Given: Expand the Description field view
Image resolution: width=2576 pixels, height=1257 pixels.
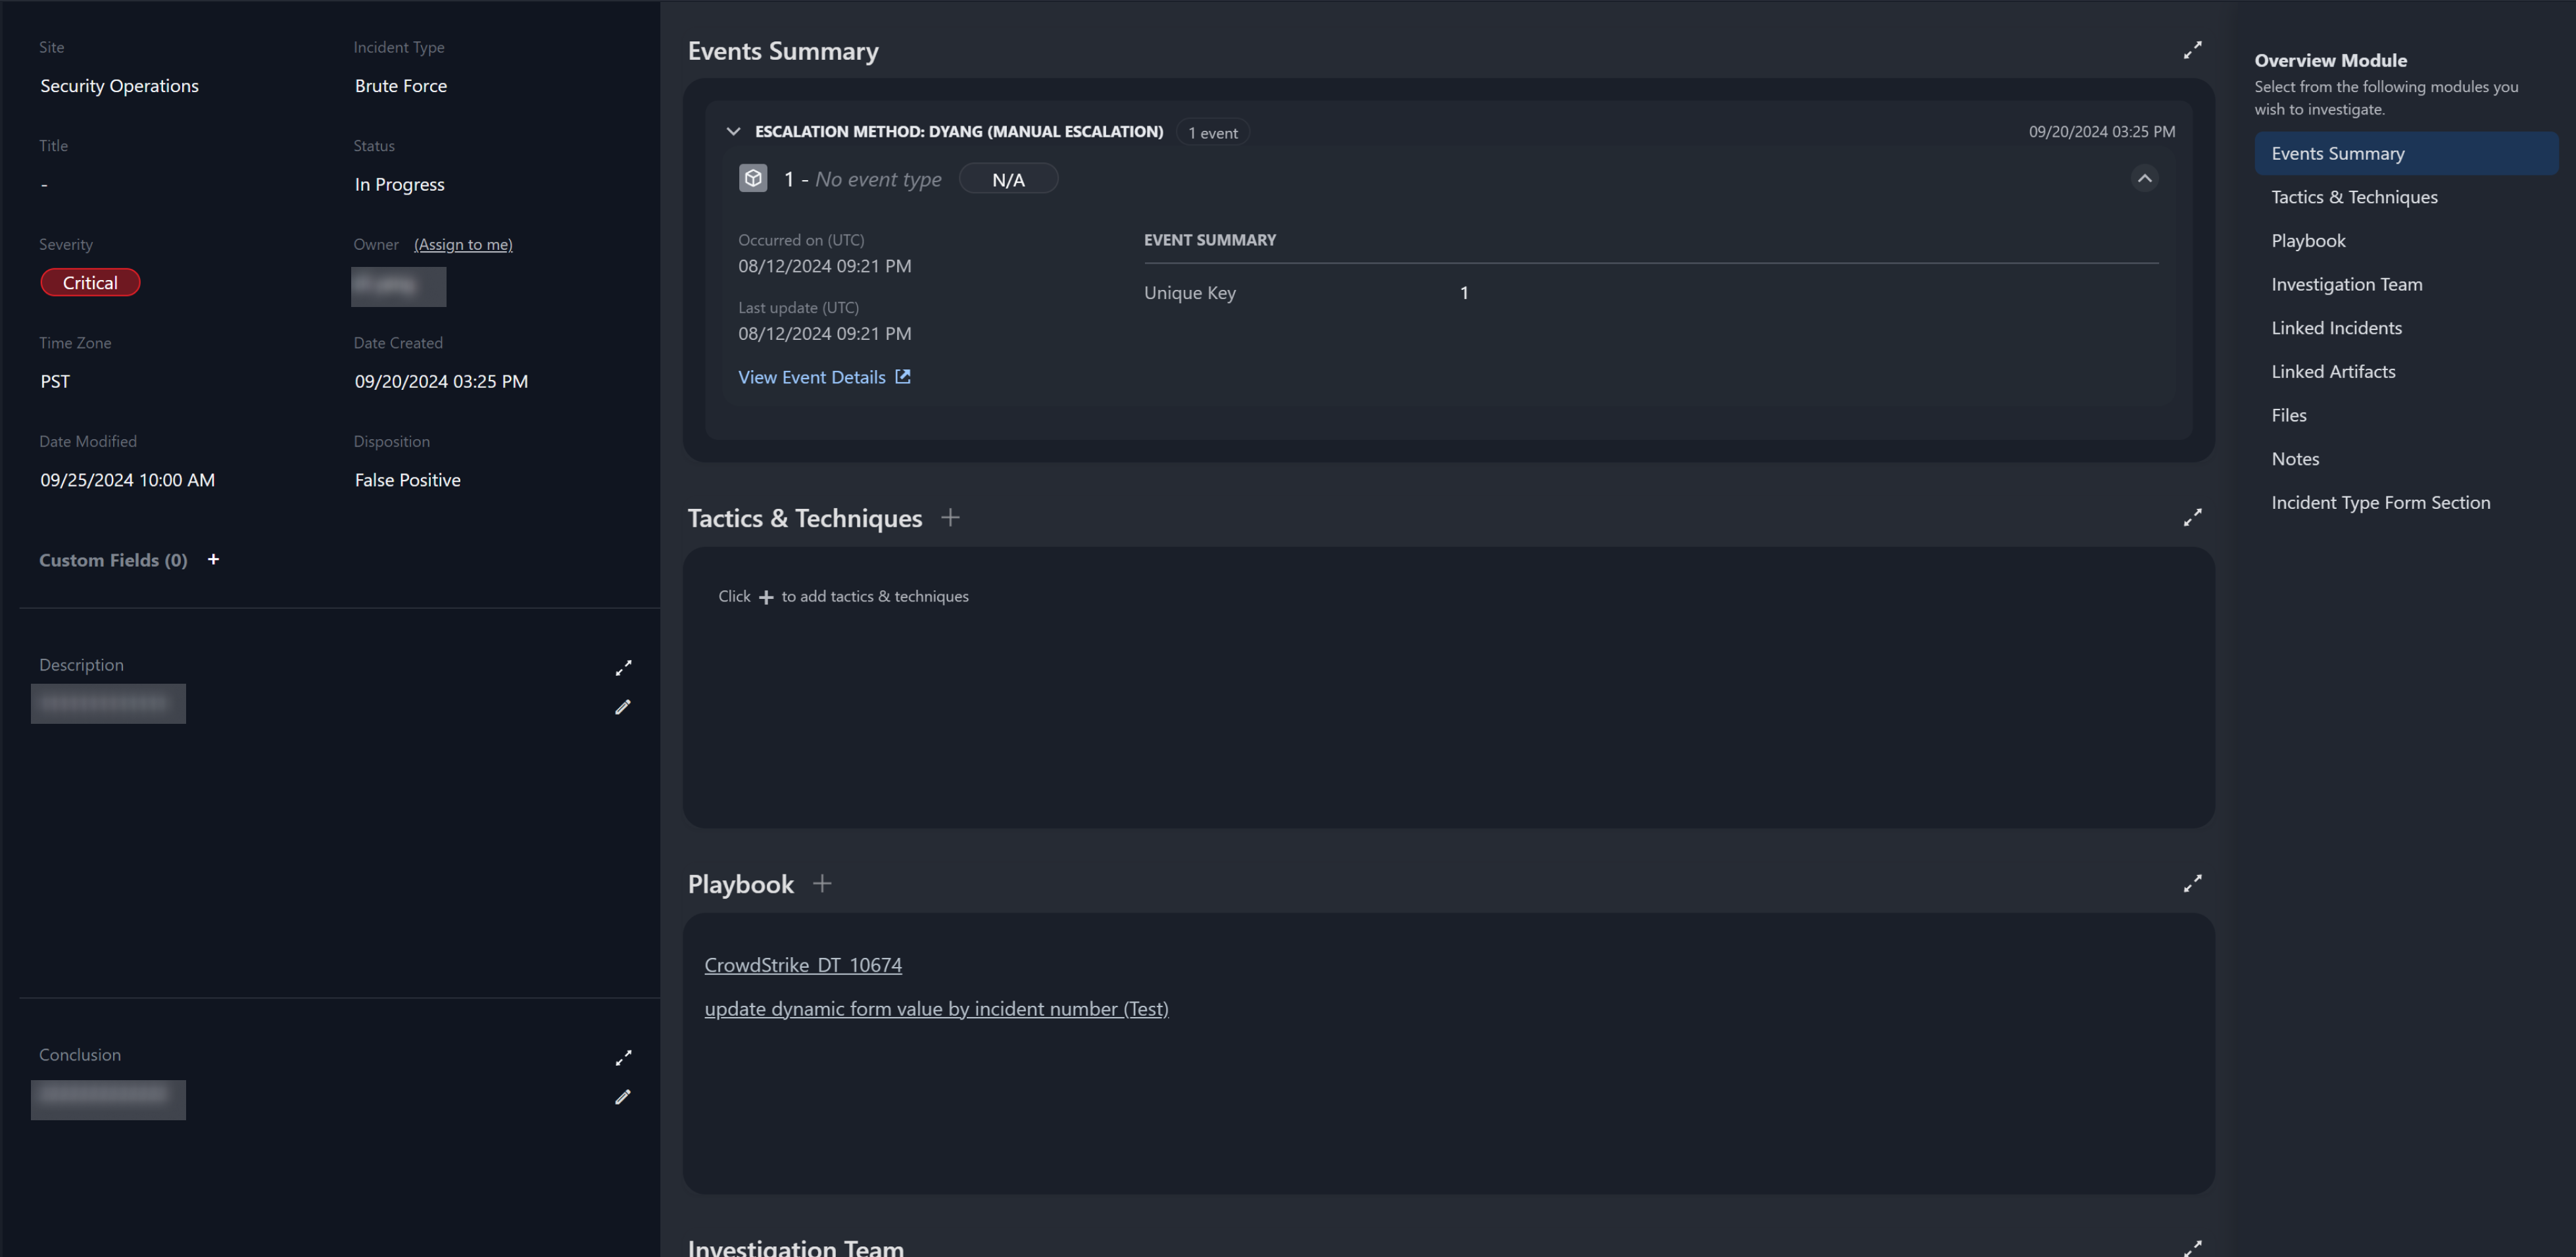Looking at the screenshot, I should 623,667.
